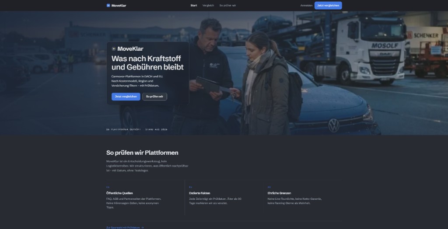Click paragraph 'MoveKlar ist ein Entscheidungswerkzeug'
448x229 pixels.
[x=147, y=166]
